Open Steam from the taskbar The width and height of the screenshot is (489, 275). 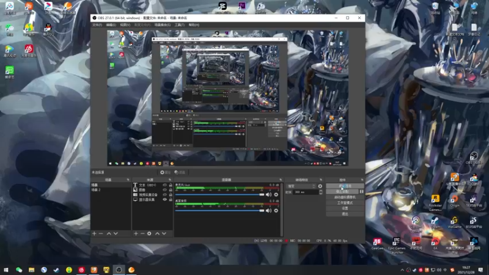(56, 269)
